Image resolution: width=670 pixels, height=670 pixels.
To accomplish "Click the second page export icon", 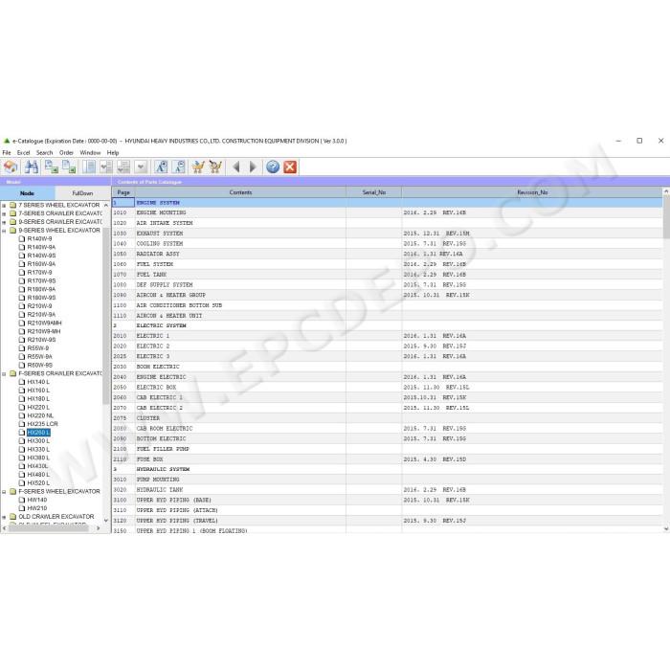I will click(x=69, y=167).
